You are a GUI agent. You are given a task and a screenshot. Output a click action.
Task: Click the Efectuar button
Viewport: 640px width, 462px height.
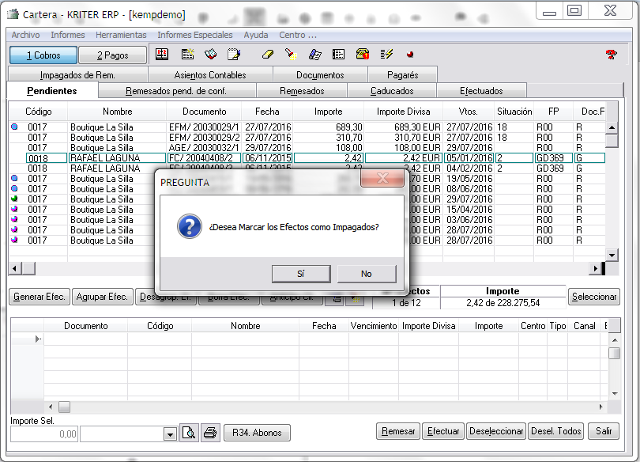point(443,431)
